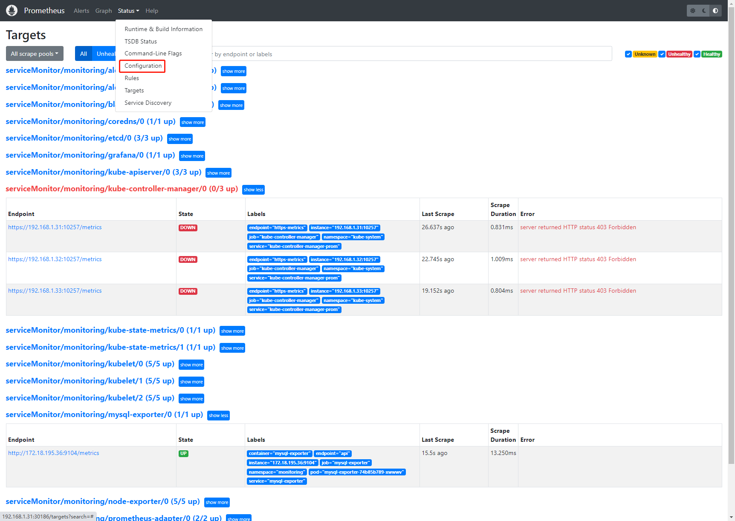735x521 pixels.
Task: Open the kube-controller-manager/0 pool heading
Action: [122, 189]
